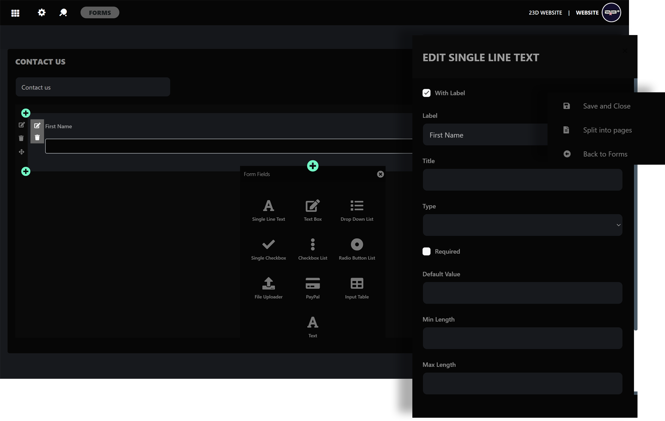Add Input Table field
This screenshot has width=665, height=421.
(357, 288)
